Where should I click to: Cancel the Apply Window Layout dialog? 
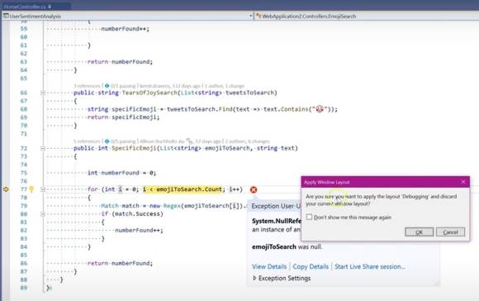(x=450, y=232)
